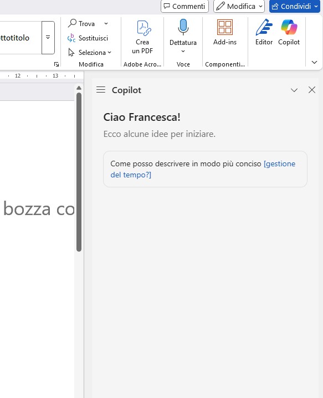Click Crea un PDF icon
Image resolution: width=323 pixels, height=398 pixels.
pos(142,36)
